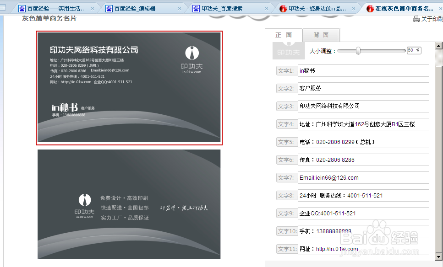
Task: Click the 文字9 企业QQ field
Action: [x=363, y=214]
